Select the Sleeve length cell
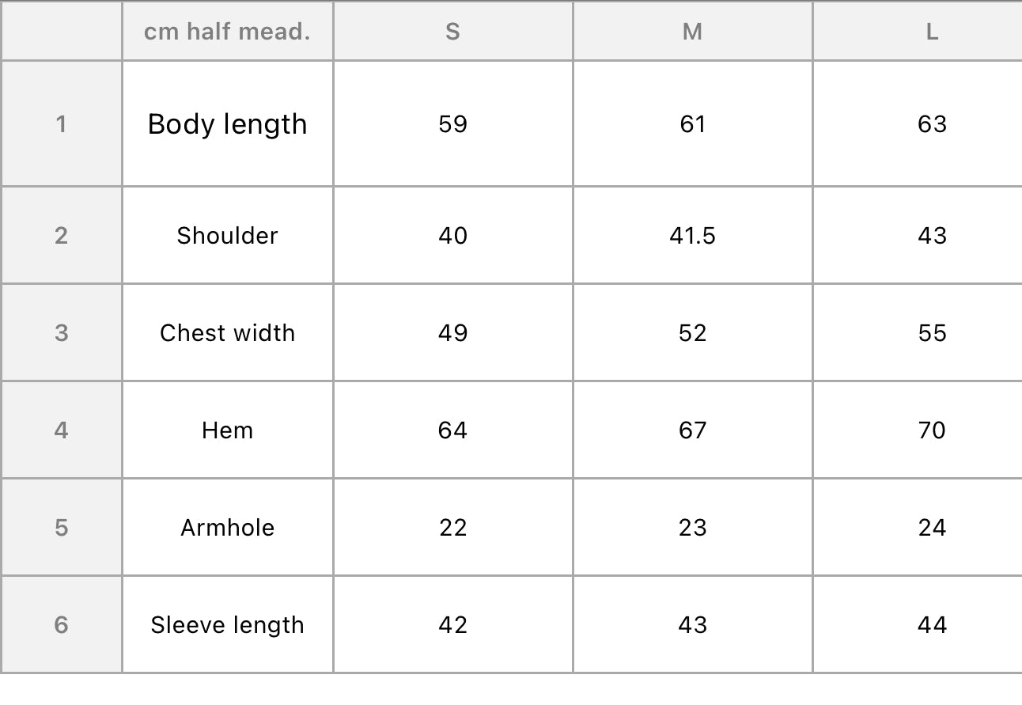Screen dimensions: 1022x705 point(228,625)
